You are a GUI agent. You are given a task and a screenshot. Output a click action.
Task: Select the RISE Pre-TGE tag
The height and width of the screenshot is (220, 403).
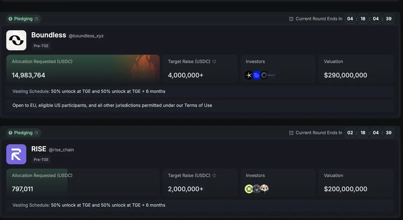click(41, 160)
